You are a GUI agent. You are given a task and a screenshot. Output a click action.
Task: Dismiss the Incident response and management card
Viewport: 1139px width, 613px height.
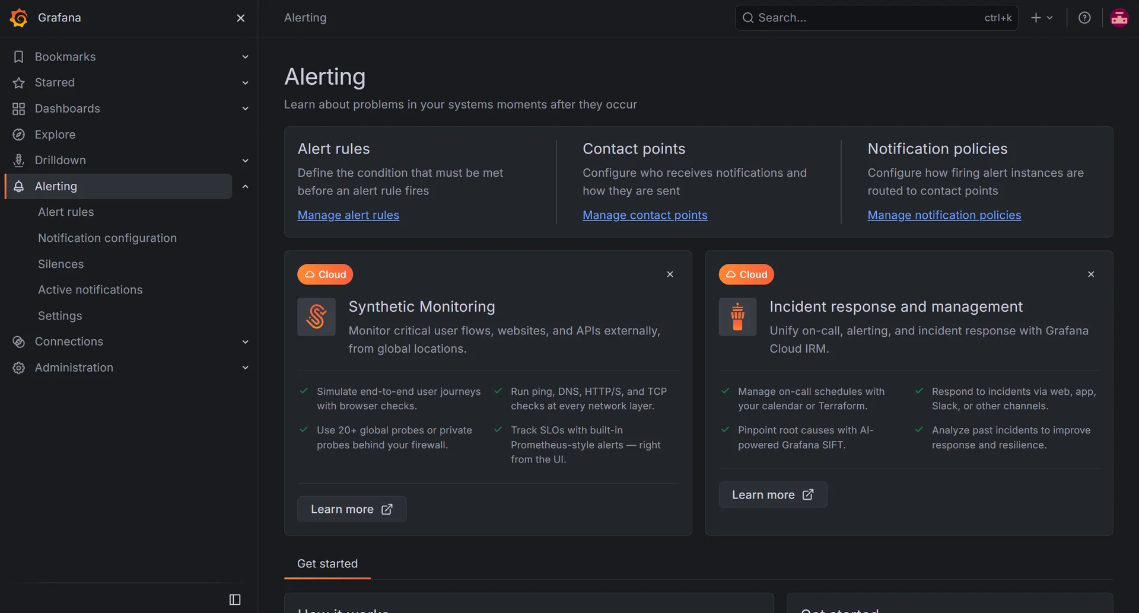click(x=1091, y=274)
